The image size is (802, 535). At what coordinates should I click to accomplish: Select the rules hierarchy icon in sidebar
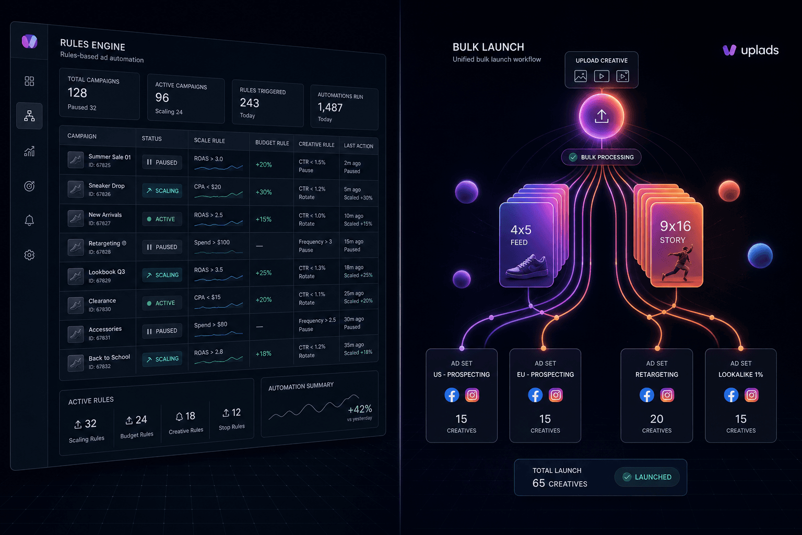29,116
